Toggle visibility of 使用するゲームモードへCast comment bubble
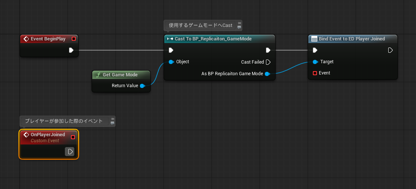 pos(239,27)
